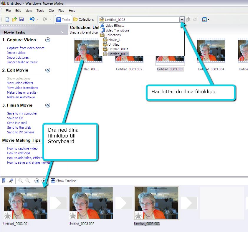This screenshot has height=232, width=248.
Task: Click the Send in e-mail link
Action: tap(17, 123)
